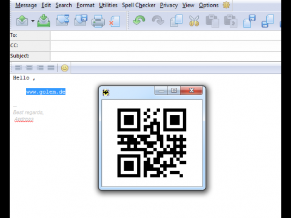Open the View menu
The image size is (291, 218).
[188, 5]
